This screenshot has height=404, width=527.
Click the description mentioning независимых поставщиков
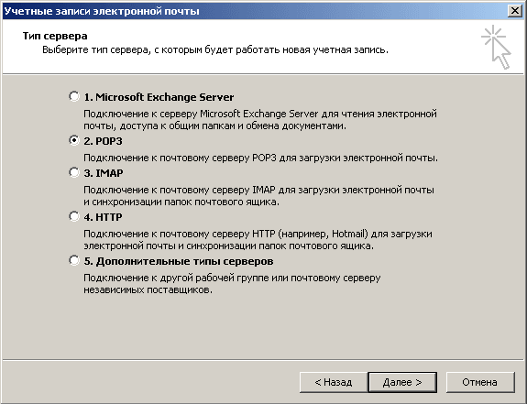click(x=232, y=284)
